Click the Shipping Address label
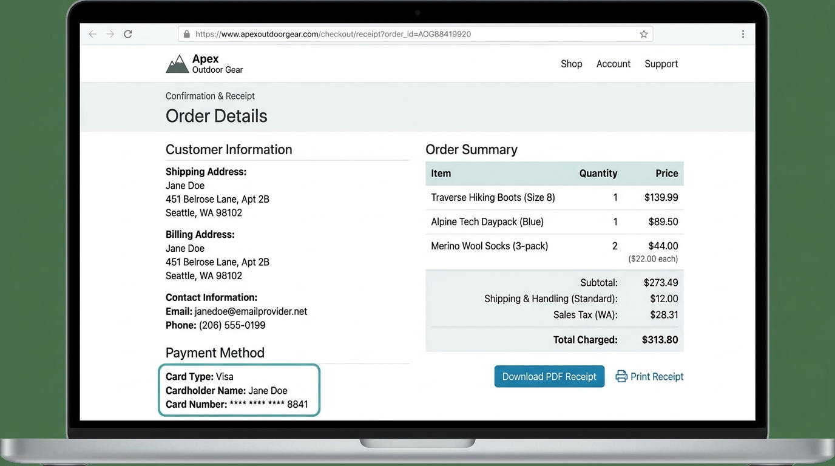 point(206,172)
